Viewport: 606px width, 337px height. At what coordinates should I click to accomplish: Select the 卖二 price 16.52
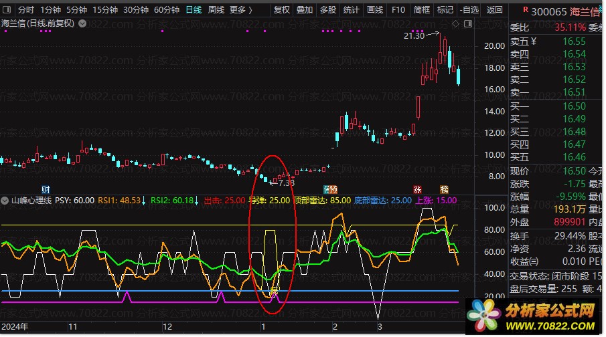574,80
